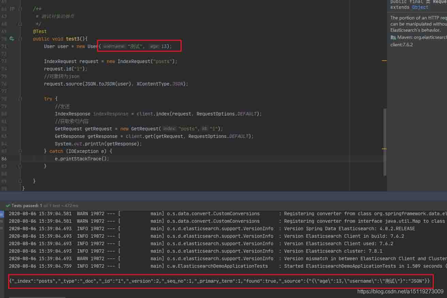Image resolution: width=447 pixels, height=298 pixels.
Task: Place cursor on e.printStackTrace() line
Action: click(82, 159)
